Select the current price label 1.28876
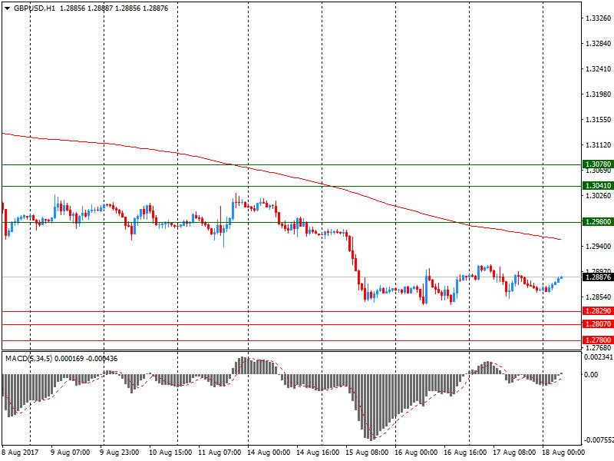Image resolution: width=614 pixels, height=461 pixels. pyautogui.click(x=598, y=277)
